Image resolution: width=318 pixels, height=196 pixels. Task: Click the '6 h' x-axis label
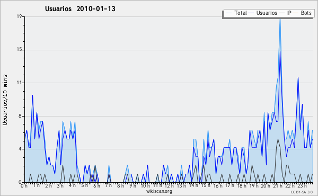coord(96,186)
